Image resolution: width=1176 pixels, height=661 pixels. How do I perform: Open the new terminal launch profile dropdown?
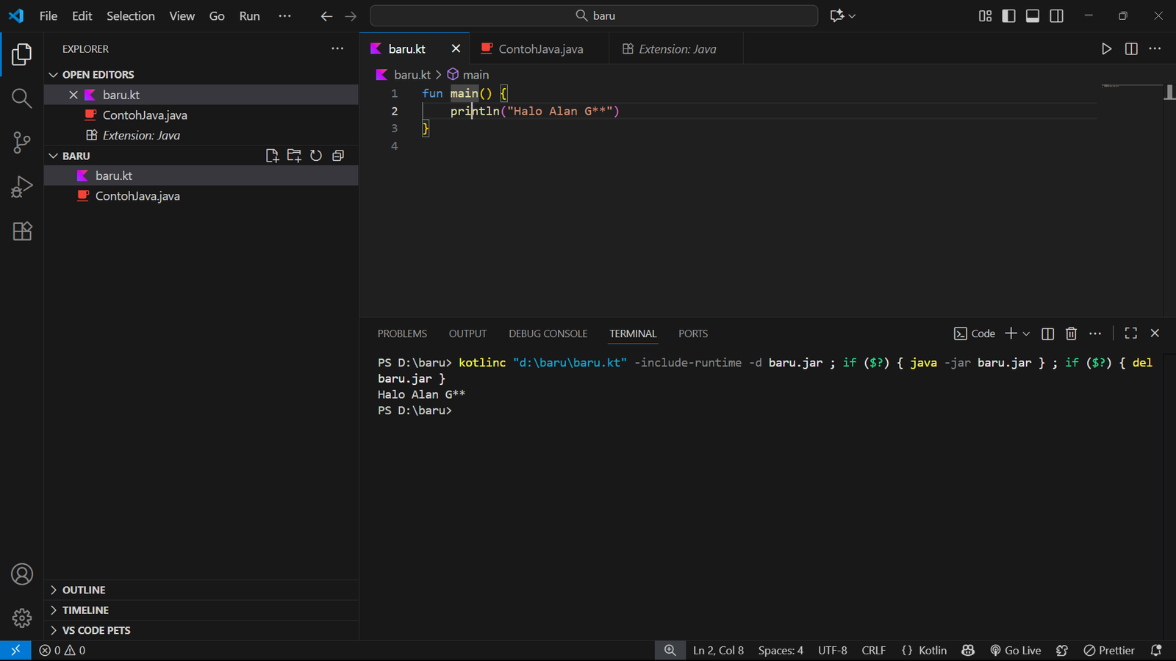coord(1027,334)
